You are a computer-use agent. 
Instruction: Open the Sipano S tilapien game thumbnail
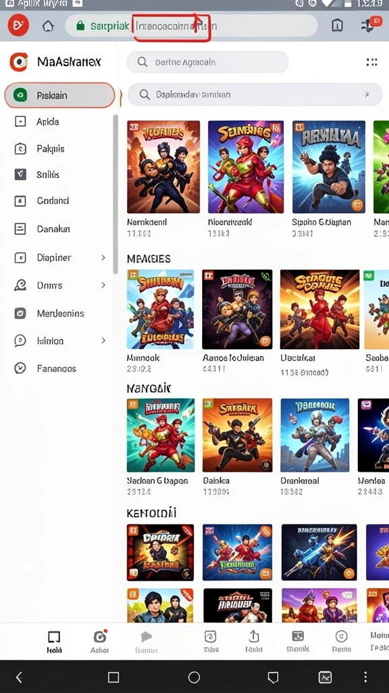[x=329, y=167]
